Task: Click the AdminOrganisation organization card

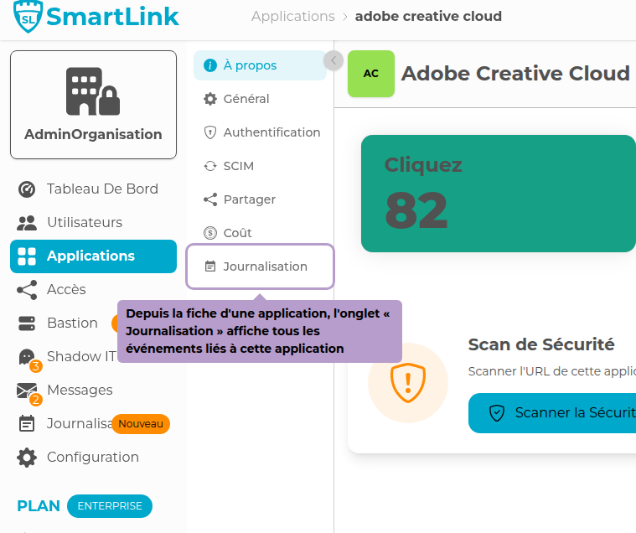Action: tap(93, 105)
